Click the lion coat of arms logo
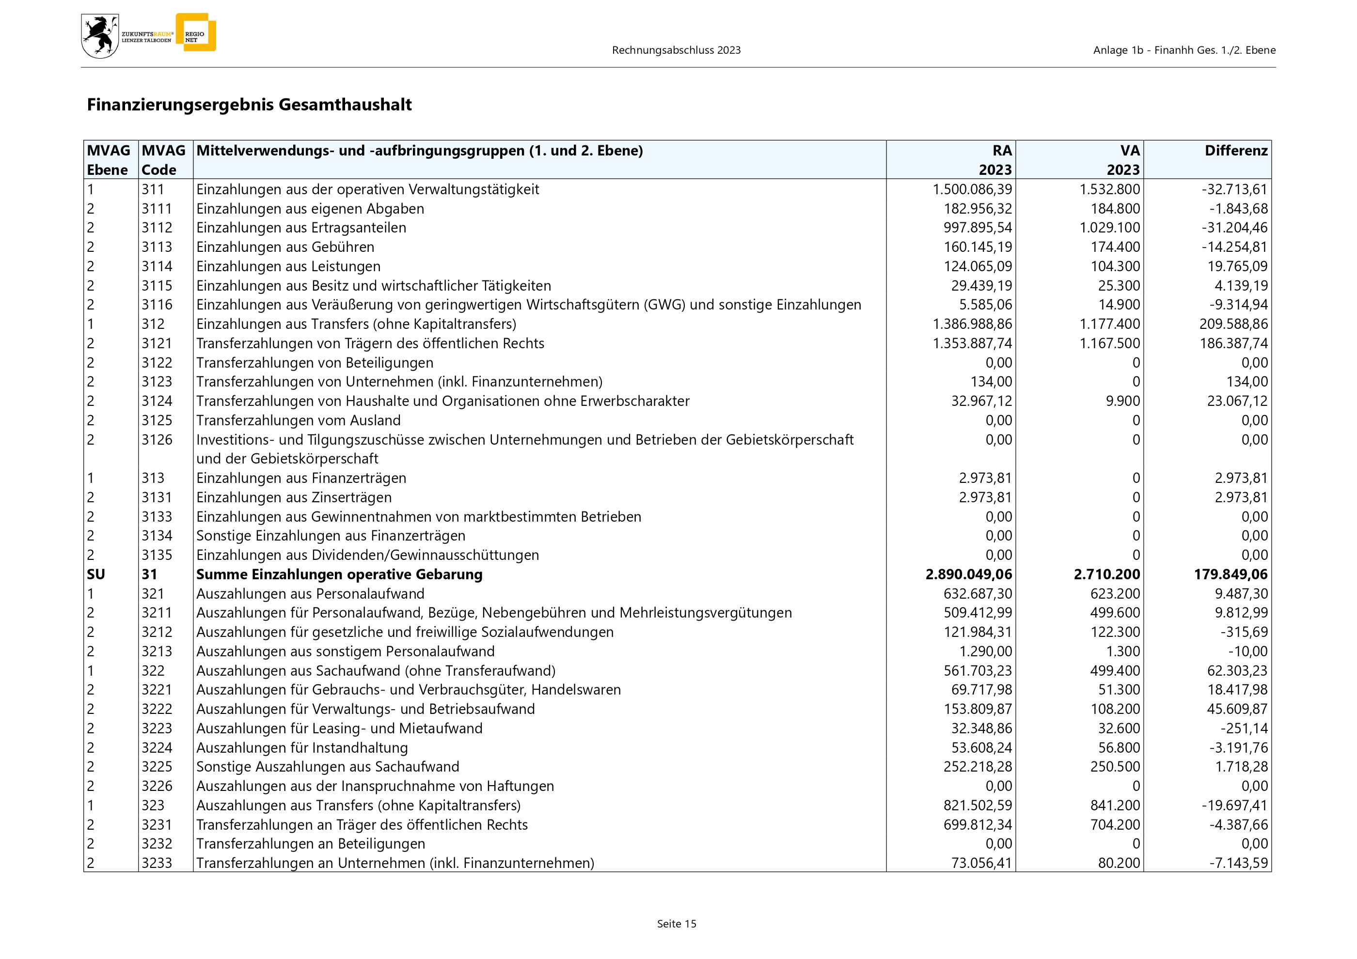The image size is (1357, 959). point(99,37)
